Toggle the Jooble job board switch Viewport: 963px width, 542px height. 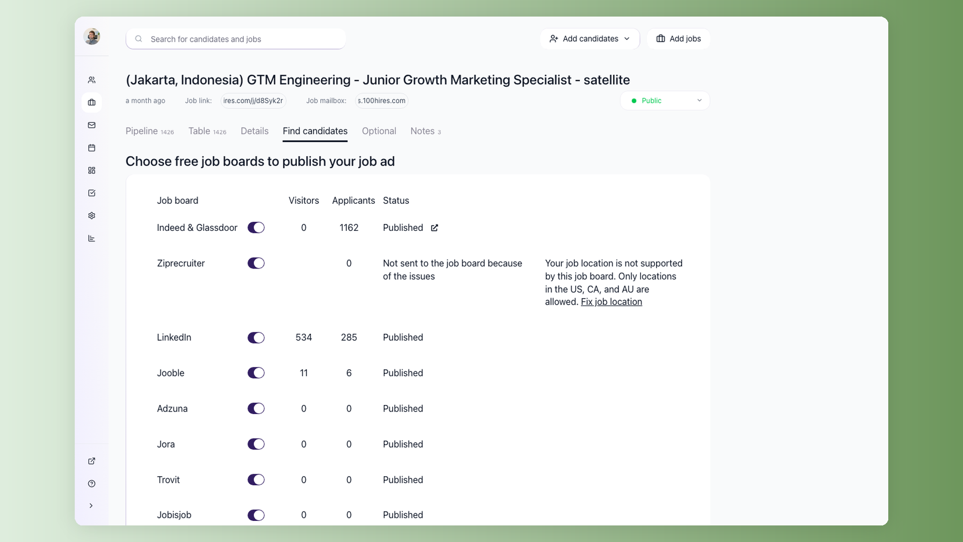click(x=256, y=373)
